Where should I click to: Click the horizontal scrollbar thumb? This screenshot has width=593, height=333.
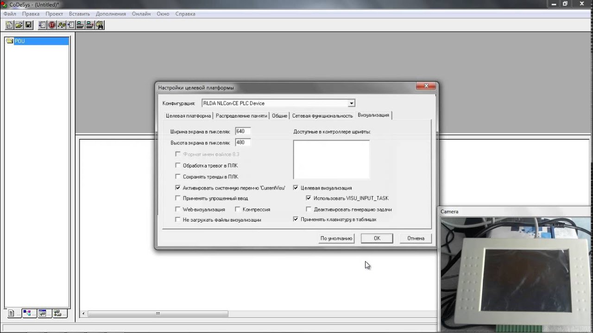click(158, 314)
